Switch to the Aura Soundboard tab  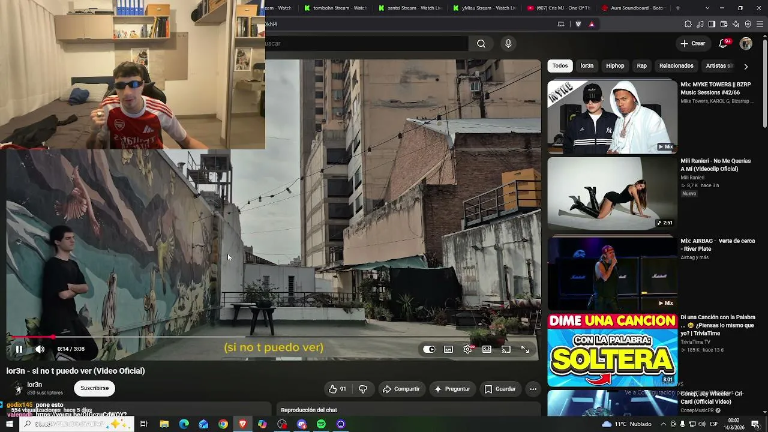point(634,8)
